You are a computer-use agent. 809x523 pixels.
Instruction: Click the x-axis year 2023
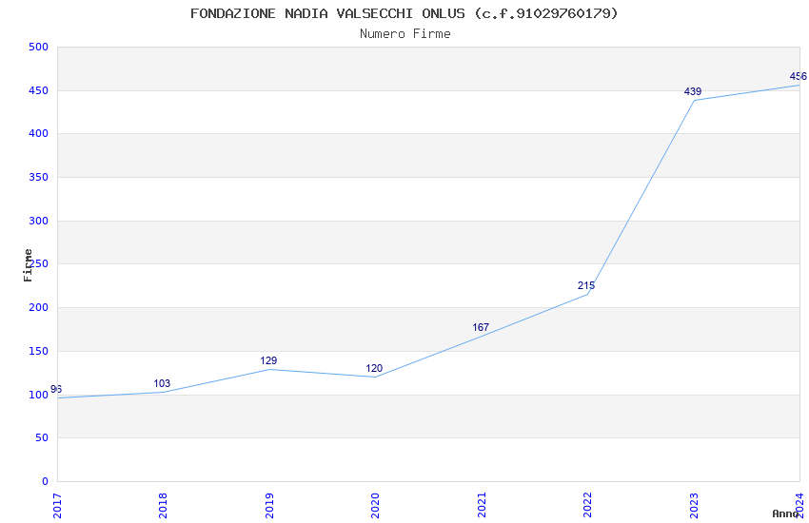694,506
